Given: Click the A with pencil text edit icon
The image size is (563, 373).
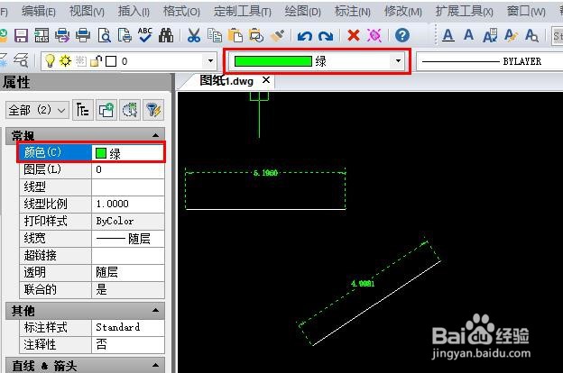Looking at the screenshot, I should (x=511, y=35).
